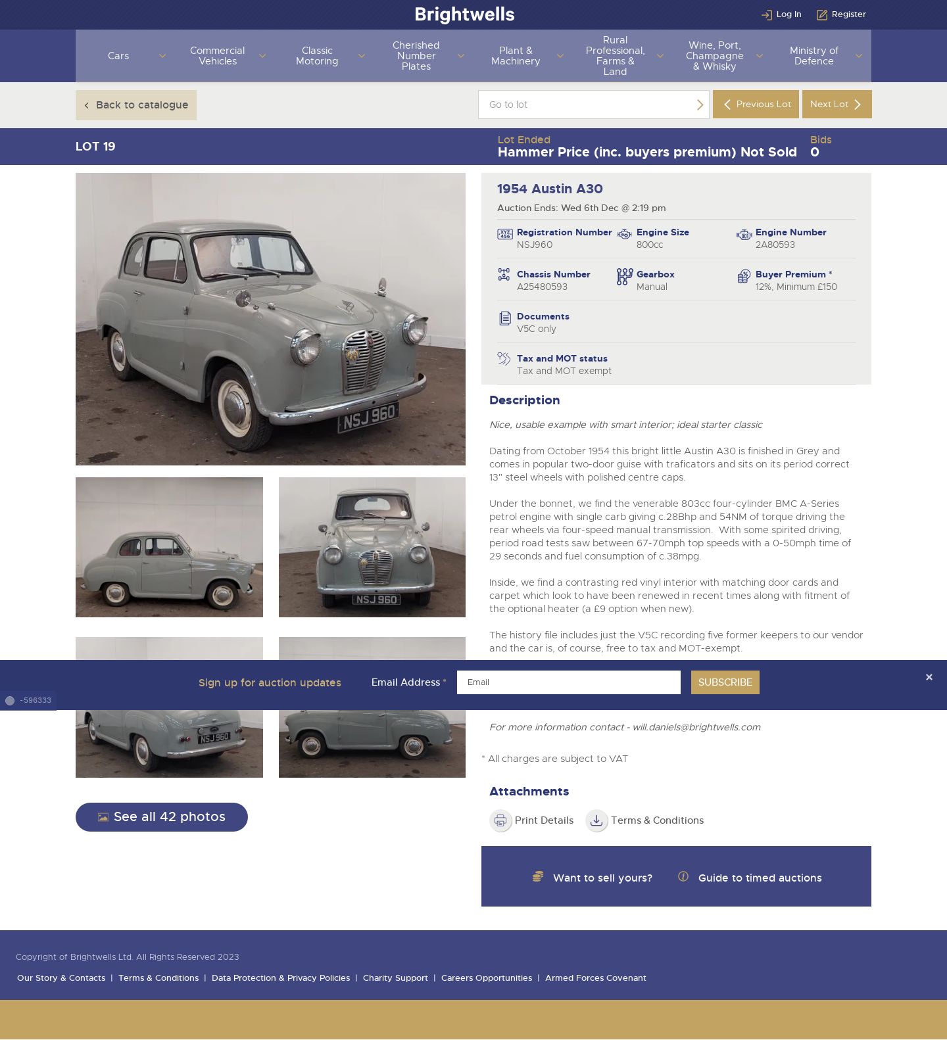Click the Engine Size icon
This screenshot has width=947, height=1040.
(624, 234)
